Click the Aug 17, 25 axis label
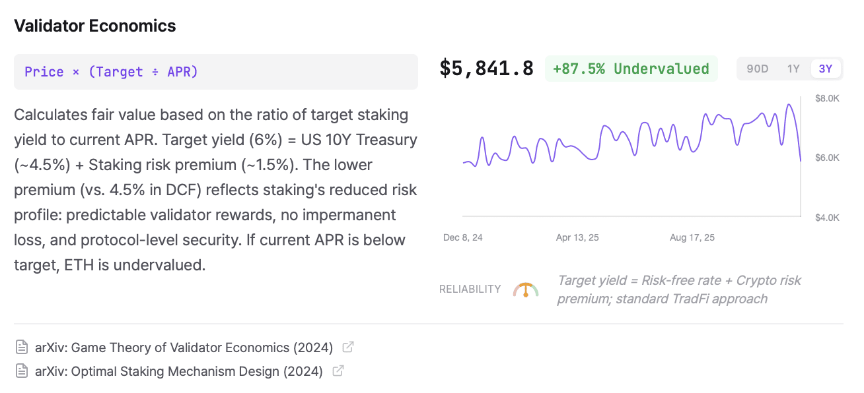The height and width of the screenshot is (393, 864). coord(692,237)
